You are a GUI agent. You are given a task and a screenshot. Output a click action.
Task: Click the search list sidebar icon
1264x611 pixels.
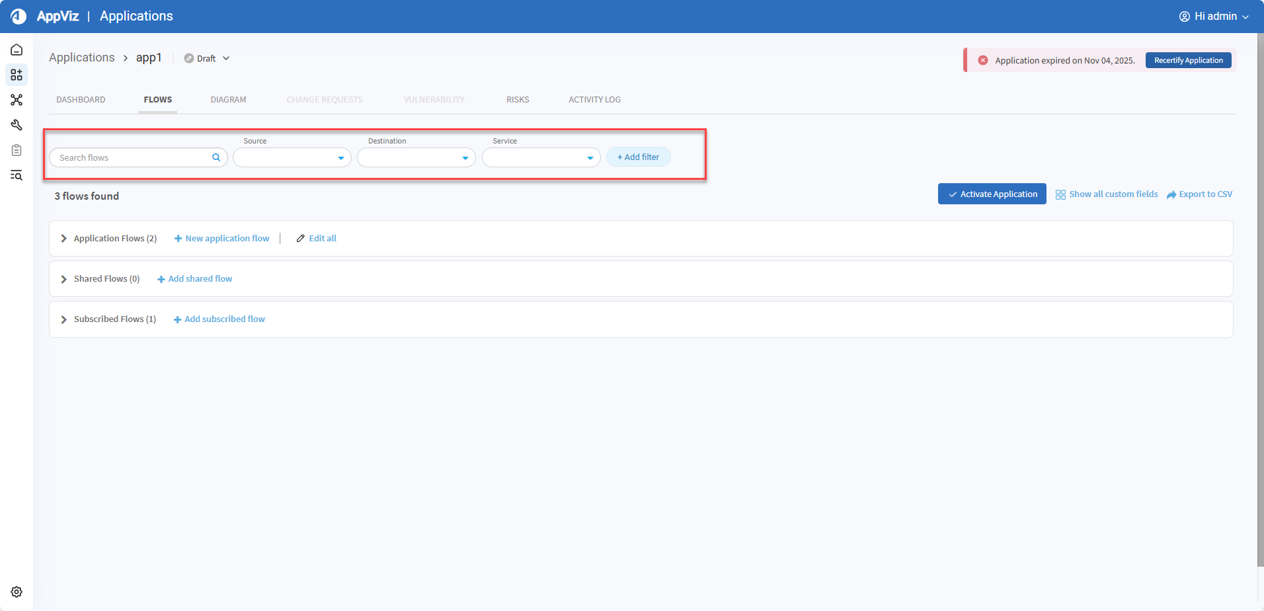[x=17, y=175]
